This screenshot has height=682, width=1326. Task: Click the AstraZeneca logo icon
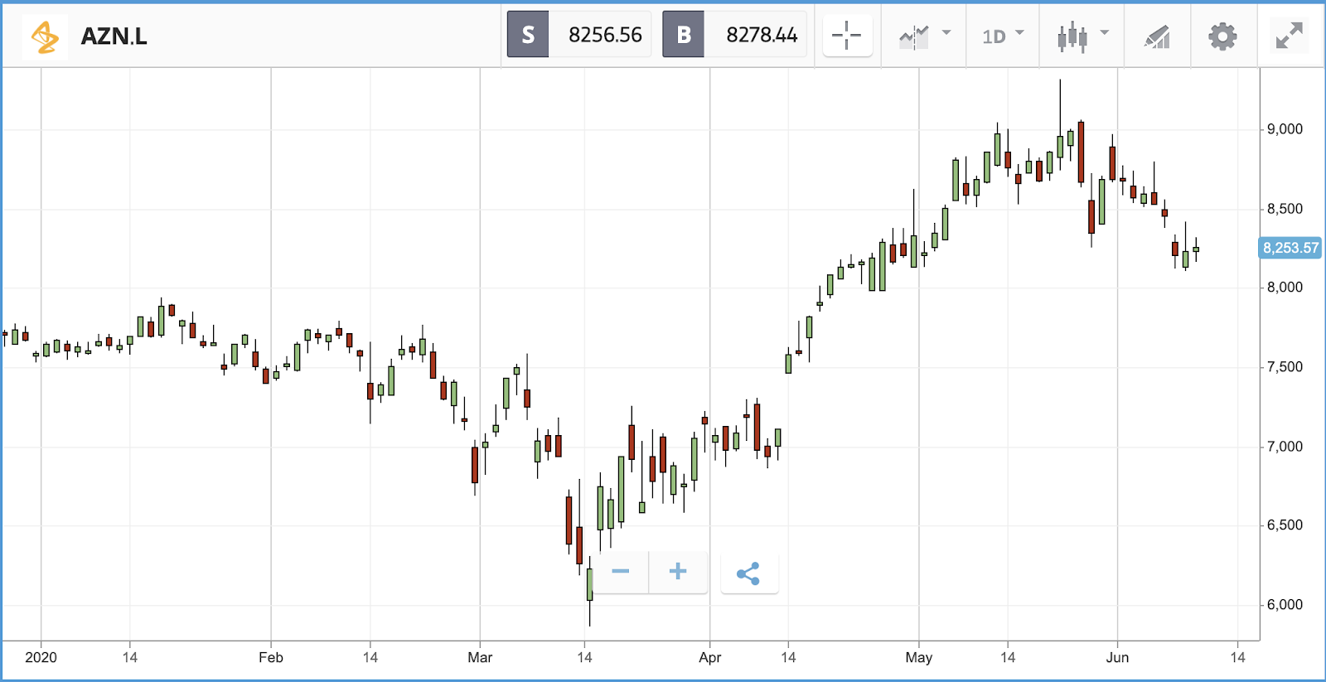pyautogui.click(x=45, y=36)
